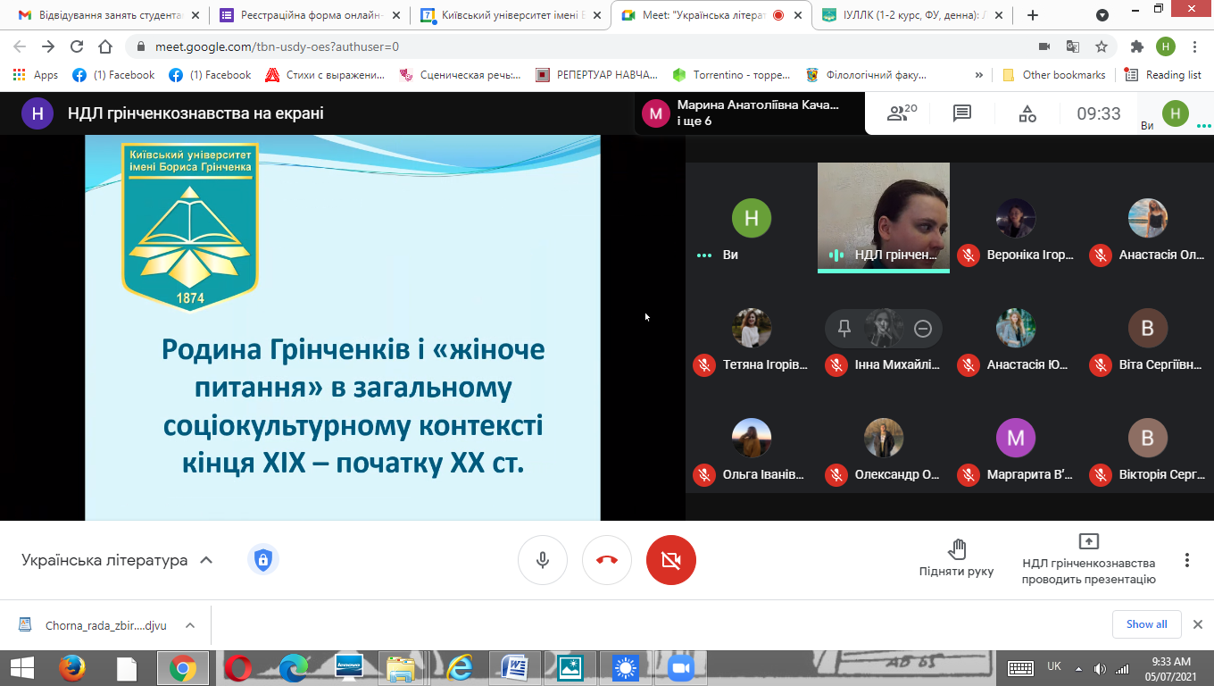Raise hand with Підняти руку
1214x686 pixels.
pos(956,558)
